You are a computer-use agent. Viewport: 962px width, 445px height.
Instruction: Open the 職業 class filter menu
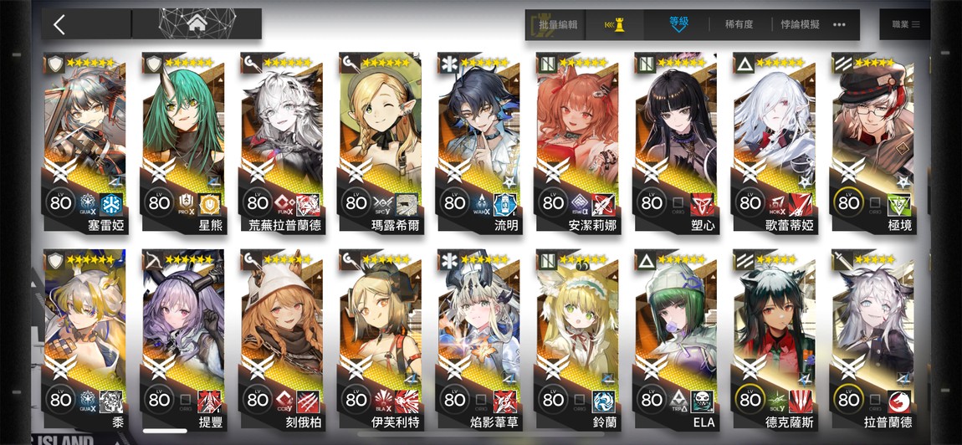(905, 24)
